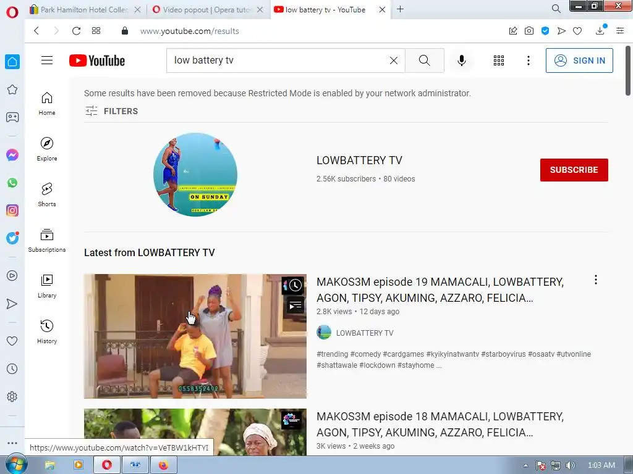Click the address bar URL
Image resolution: width=633 pixels, height=474 pixels.
pyautogui.click(x=189, y=31)
